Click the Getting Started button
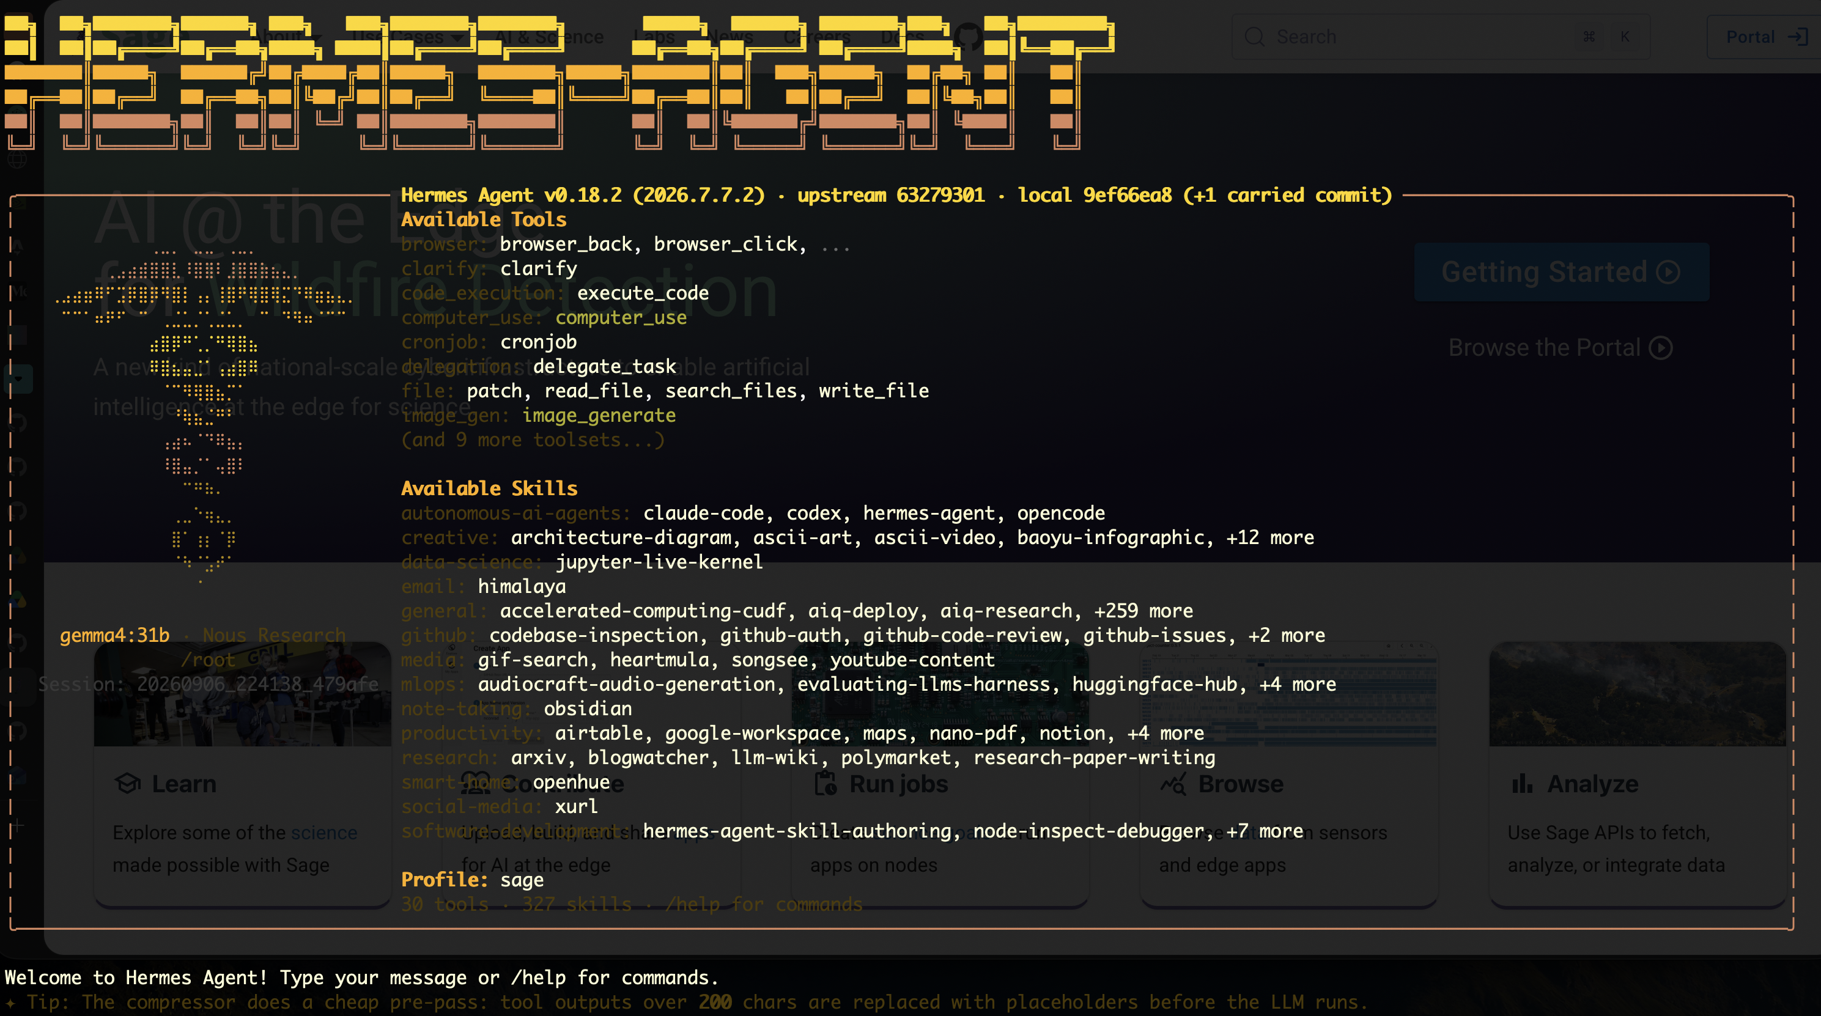This screenshot has width=1821, height=1016. 1562,272
